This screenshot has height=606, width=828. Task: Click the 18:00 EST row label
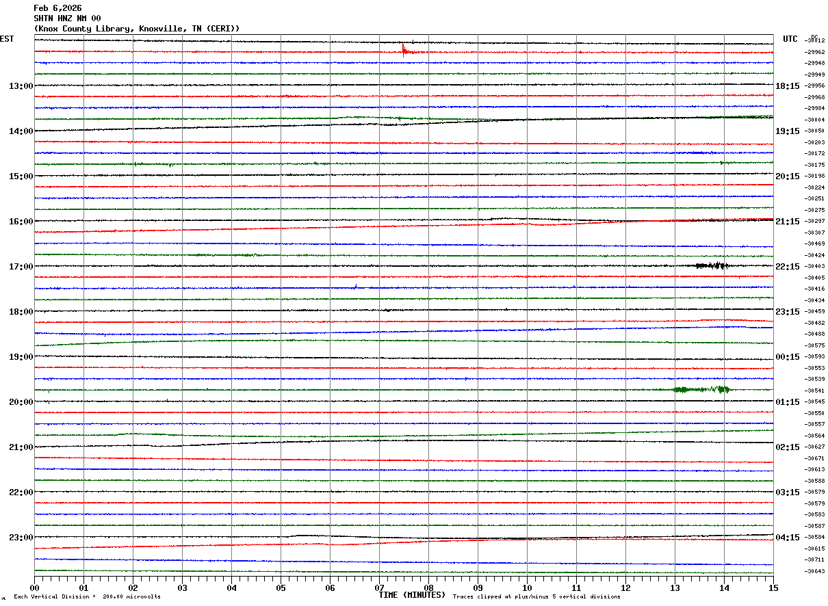[21, 312]
